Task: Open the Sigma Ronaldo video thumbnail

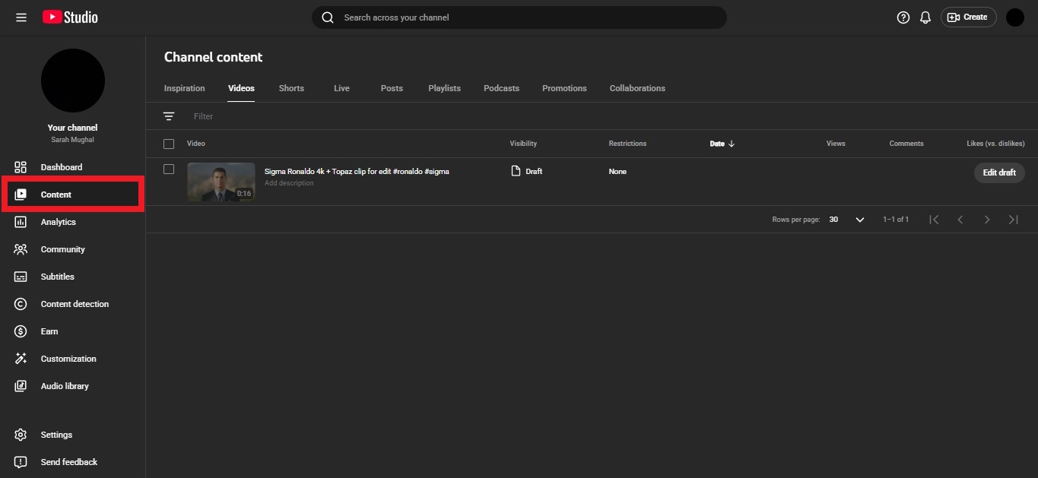Action: [221, 182]
